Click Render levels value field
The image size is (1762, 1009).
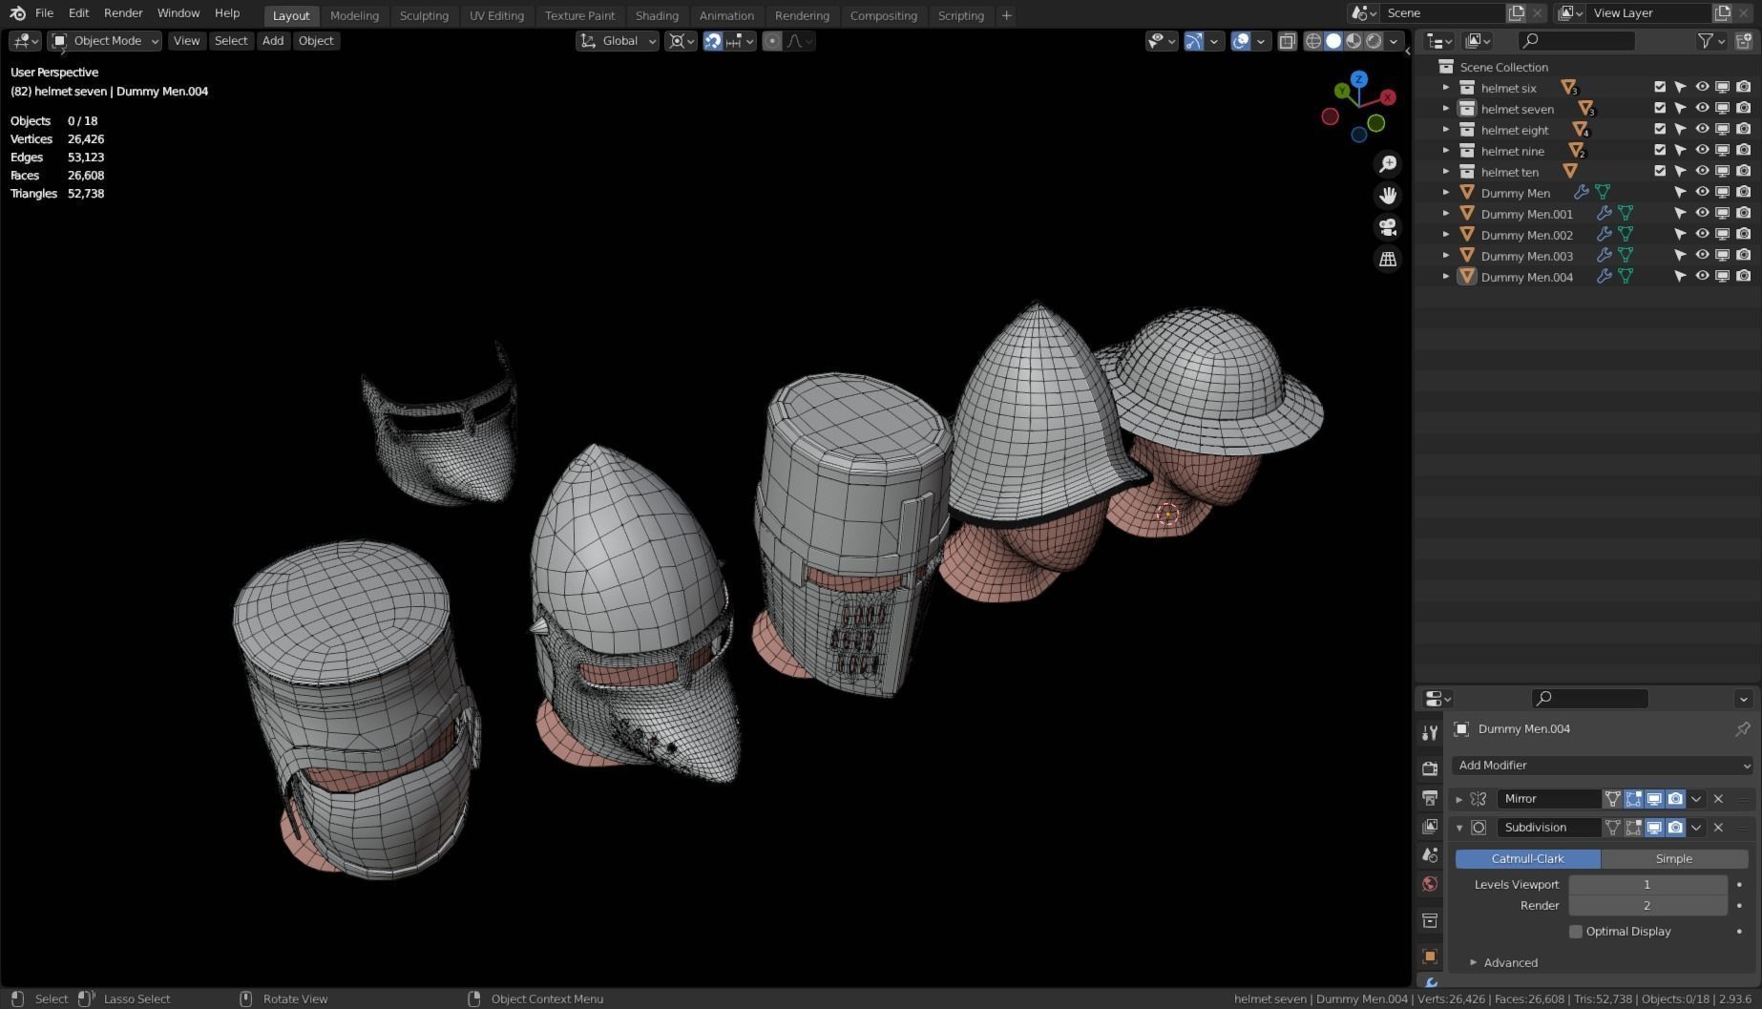(x=1647, y=906)
